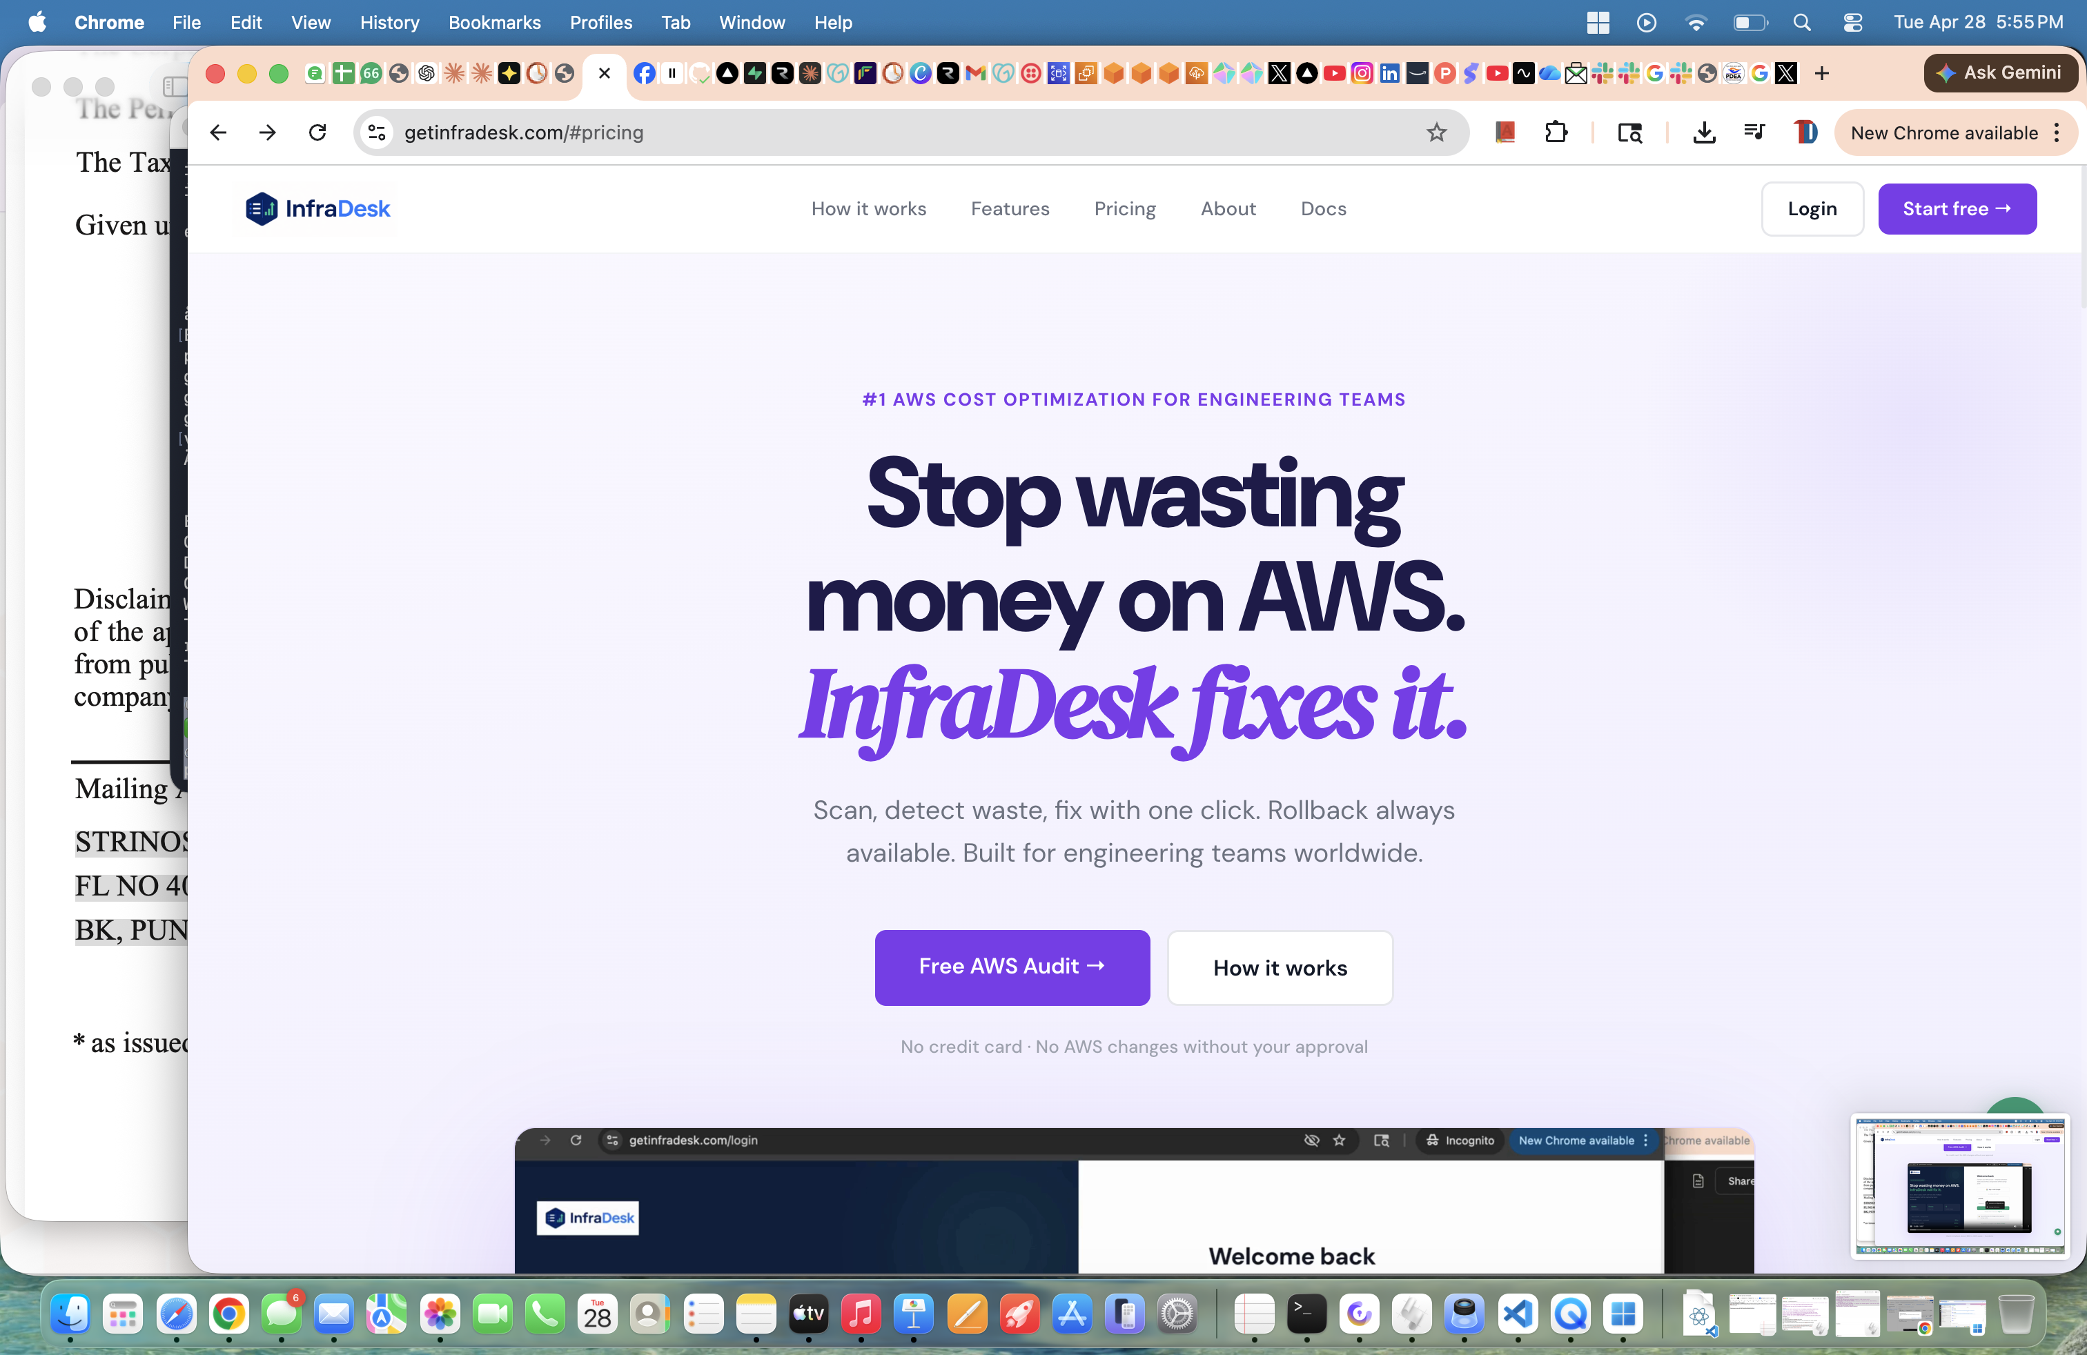Open a new tab with the plus icon
The height and width of the screenshot is (1355, 2087).
(1821, 74)
